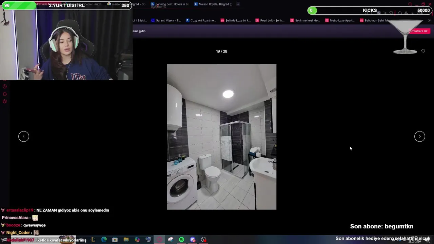Click chat username boooze
Screen dimensions: 434x244
coord(13,225)
